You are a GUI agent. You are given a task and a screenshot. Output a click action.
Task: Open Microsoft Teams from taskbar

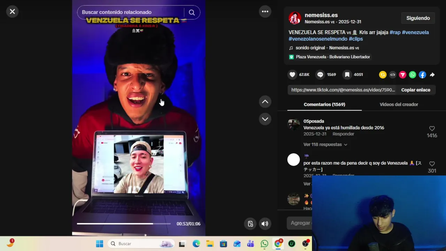251,244
